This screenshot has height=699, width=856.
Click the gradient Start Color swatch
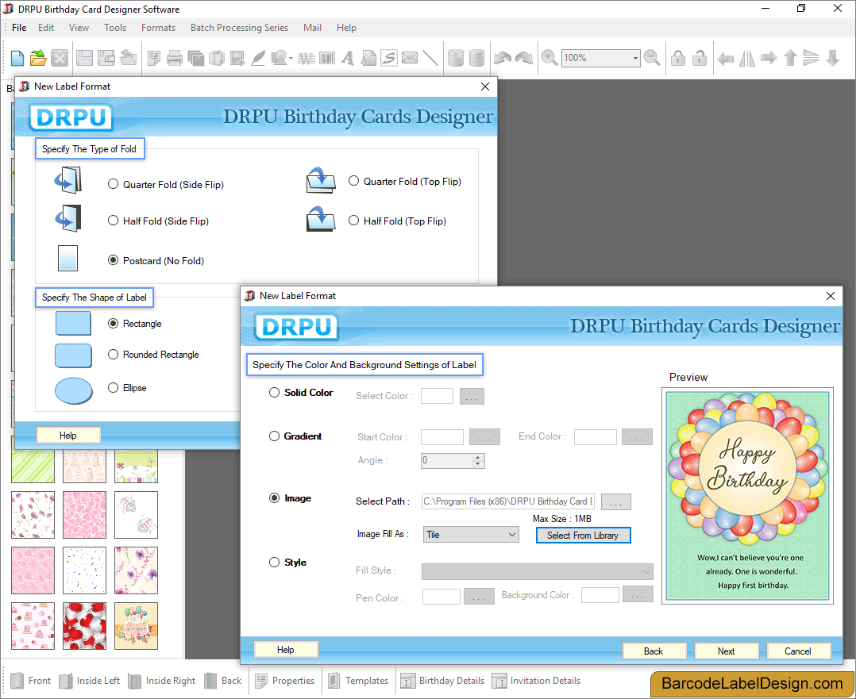pos(442,437)
